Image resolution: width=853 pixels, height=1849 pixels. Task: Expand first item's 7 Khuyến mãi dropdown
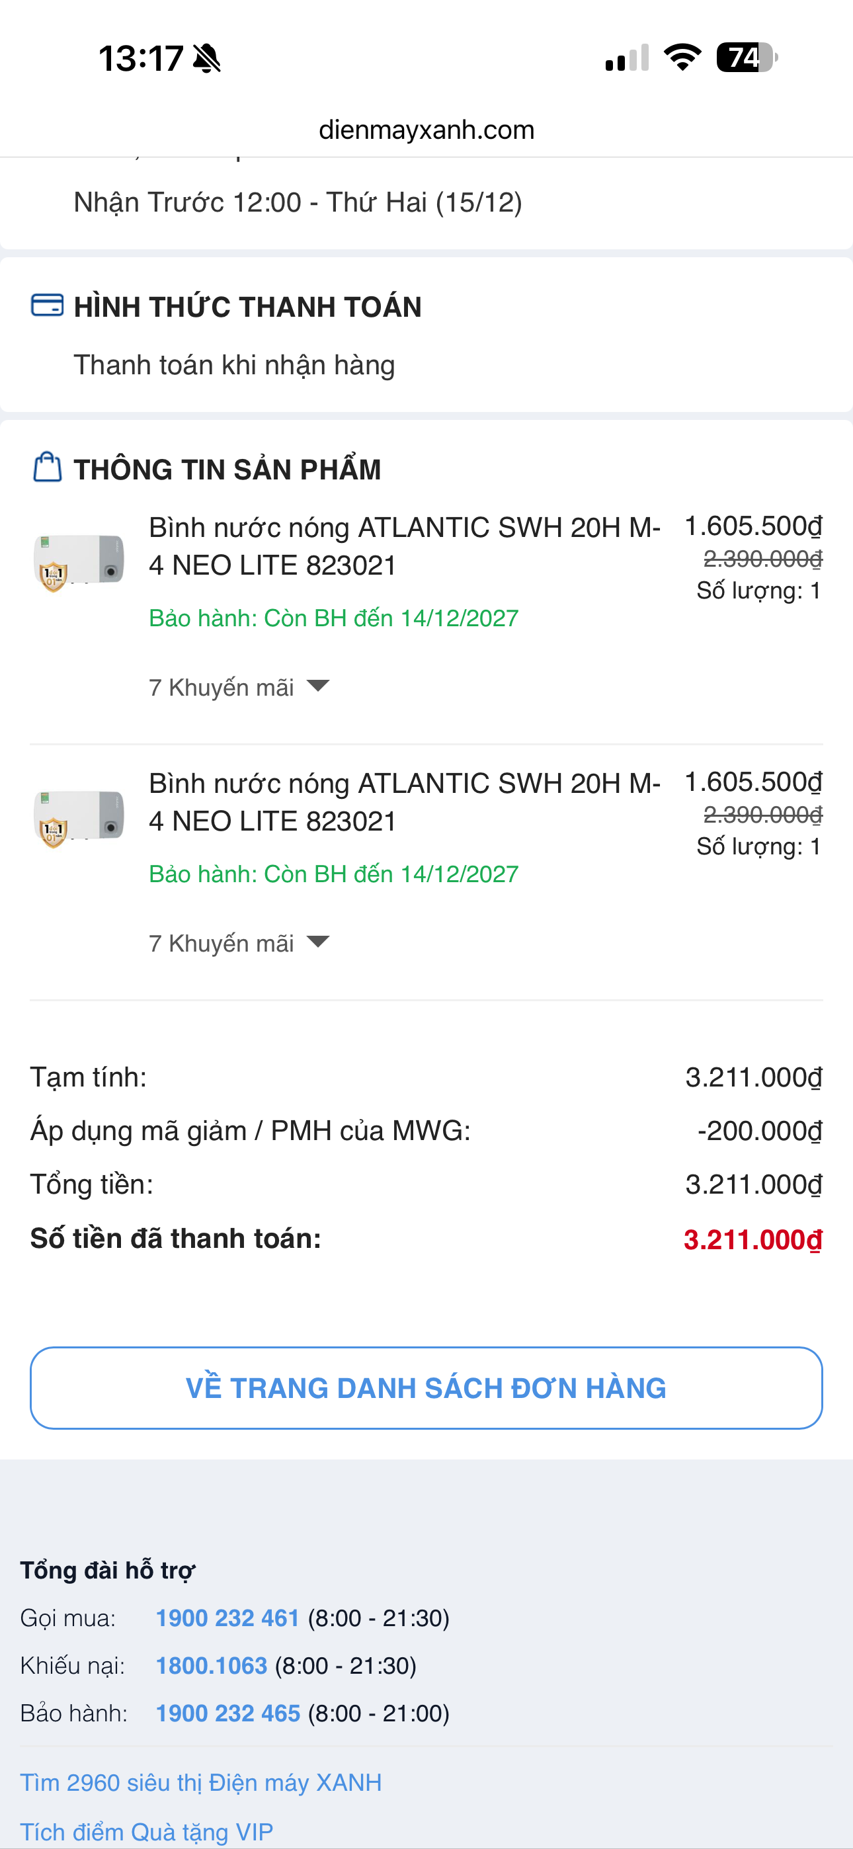click(239, 687)
